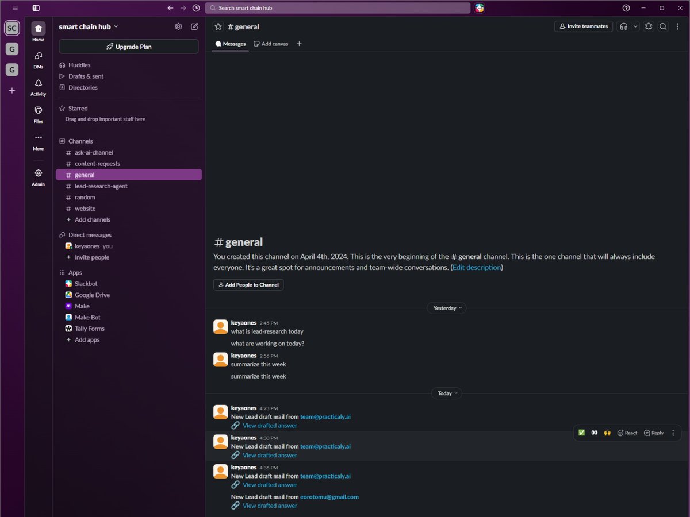Screen dimensions: 690x517
Task: Open the Today date dropdown
Action: [446, 393]
